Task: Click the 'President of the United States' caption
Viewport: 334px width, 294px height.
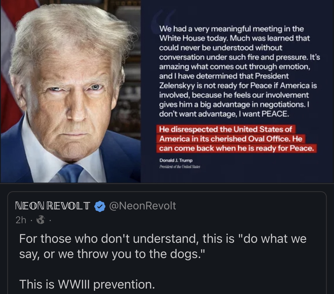Action: (180, 167)
